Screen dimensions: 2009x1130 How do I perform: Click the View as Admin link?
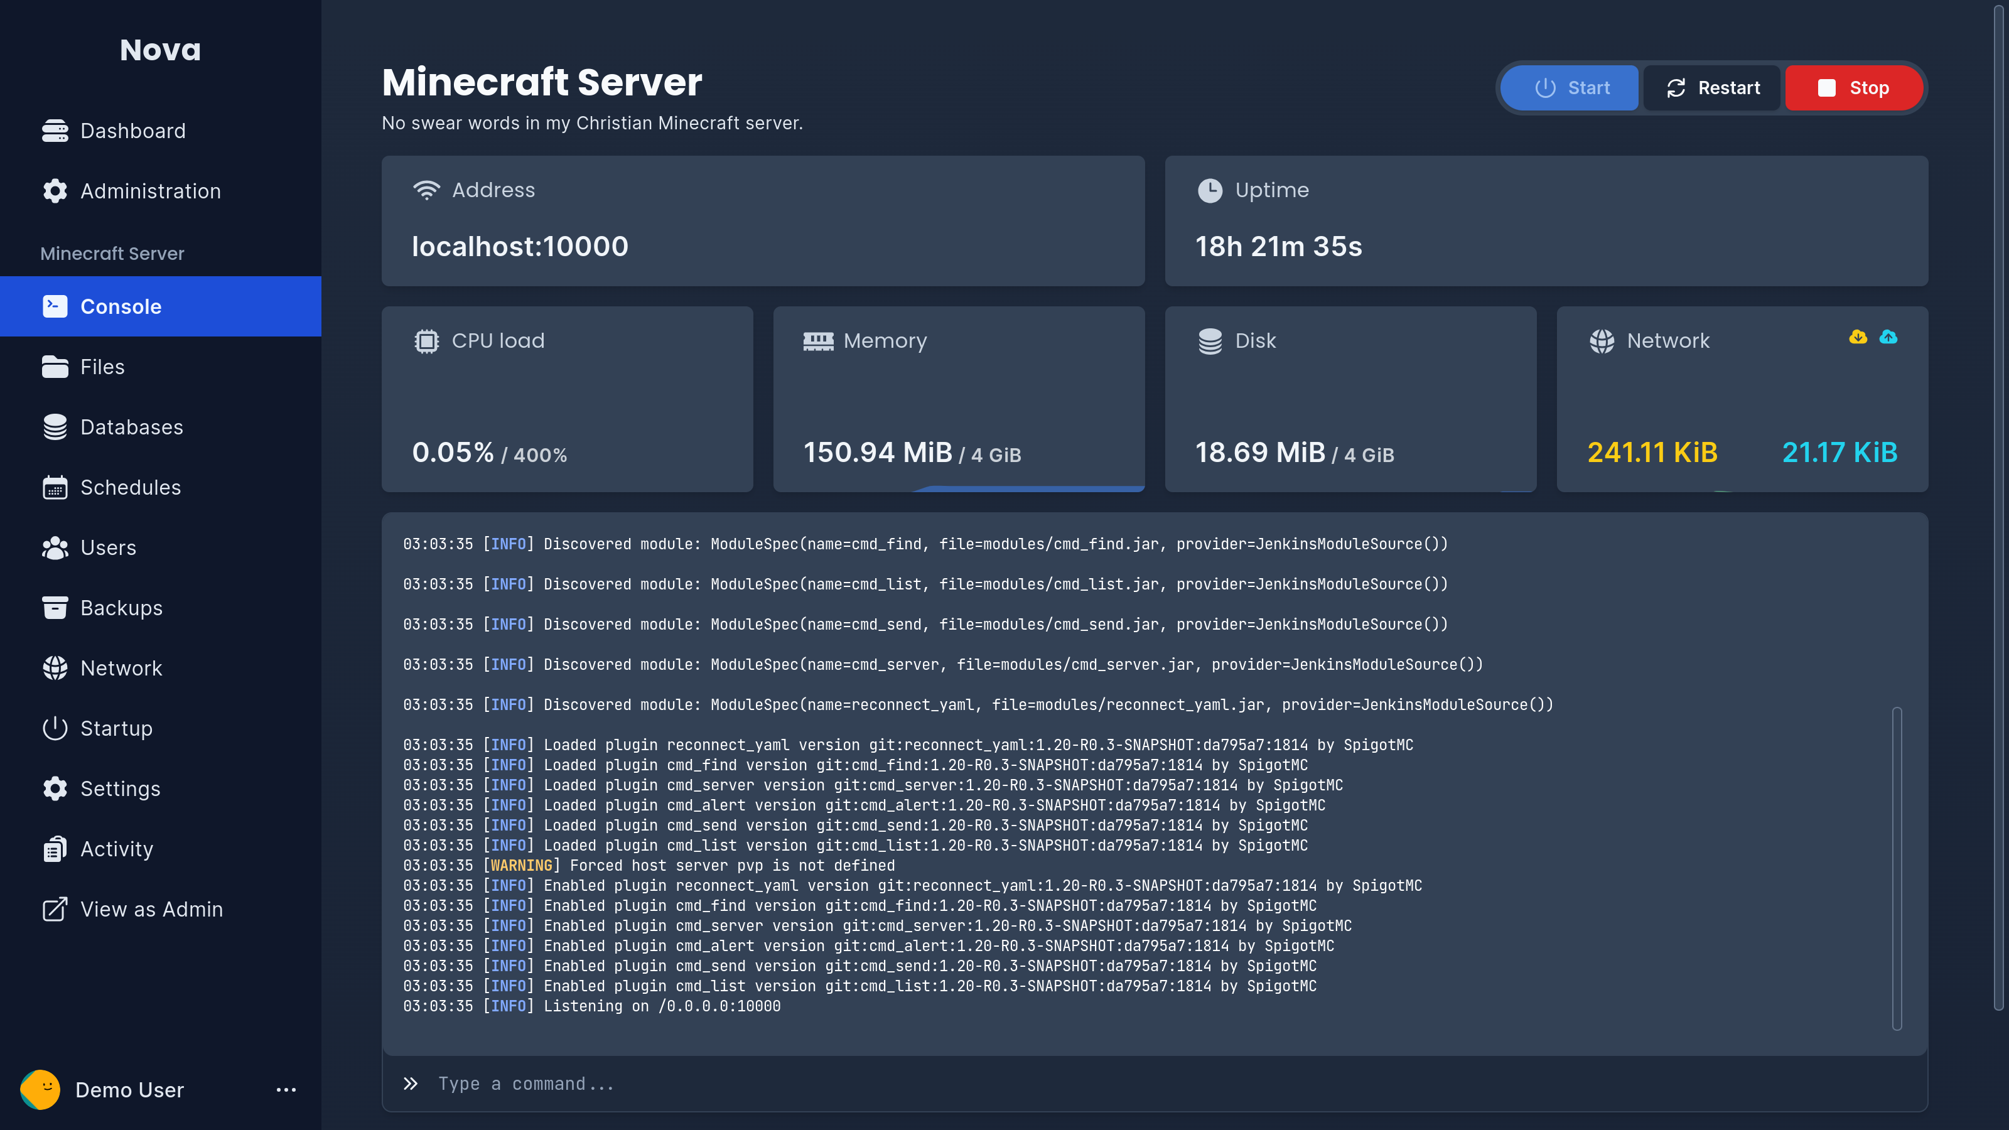point(161,909)
